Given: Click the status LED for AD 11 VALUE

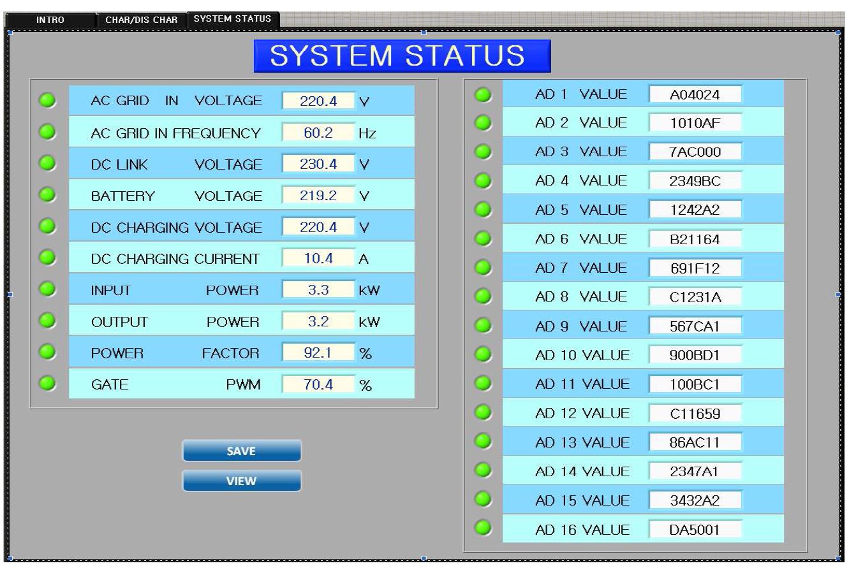Looking at the screenshot, I should coord(484,383).
